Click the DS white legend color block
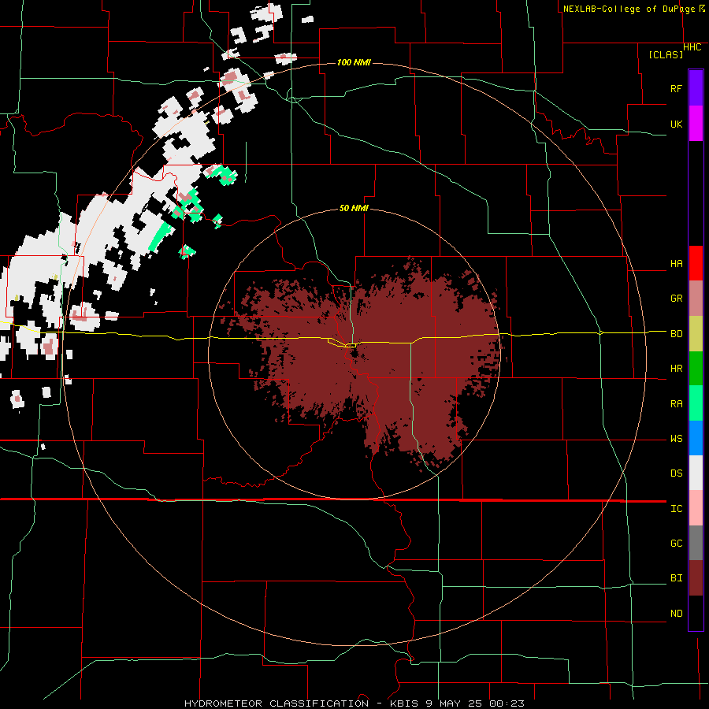Screen dimensions: 709x709 [696, 473]
